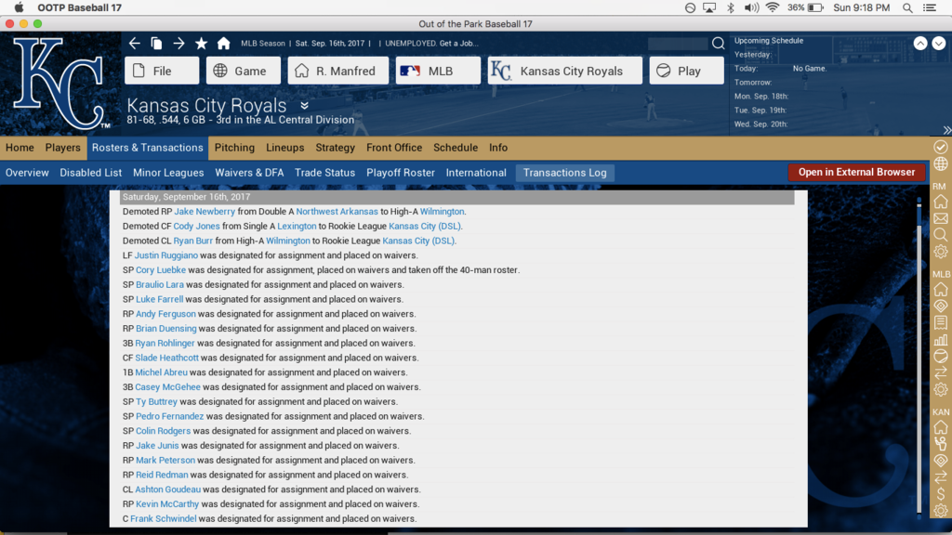The width and height of the screenshot is (952, 535).
Task: Open the MLB league menu
Action: point(438,71)
